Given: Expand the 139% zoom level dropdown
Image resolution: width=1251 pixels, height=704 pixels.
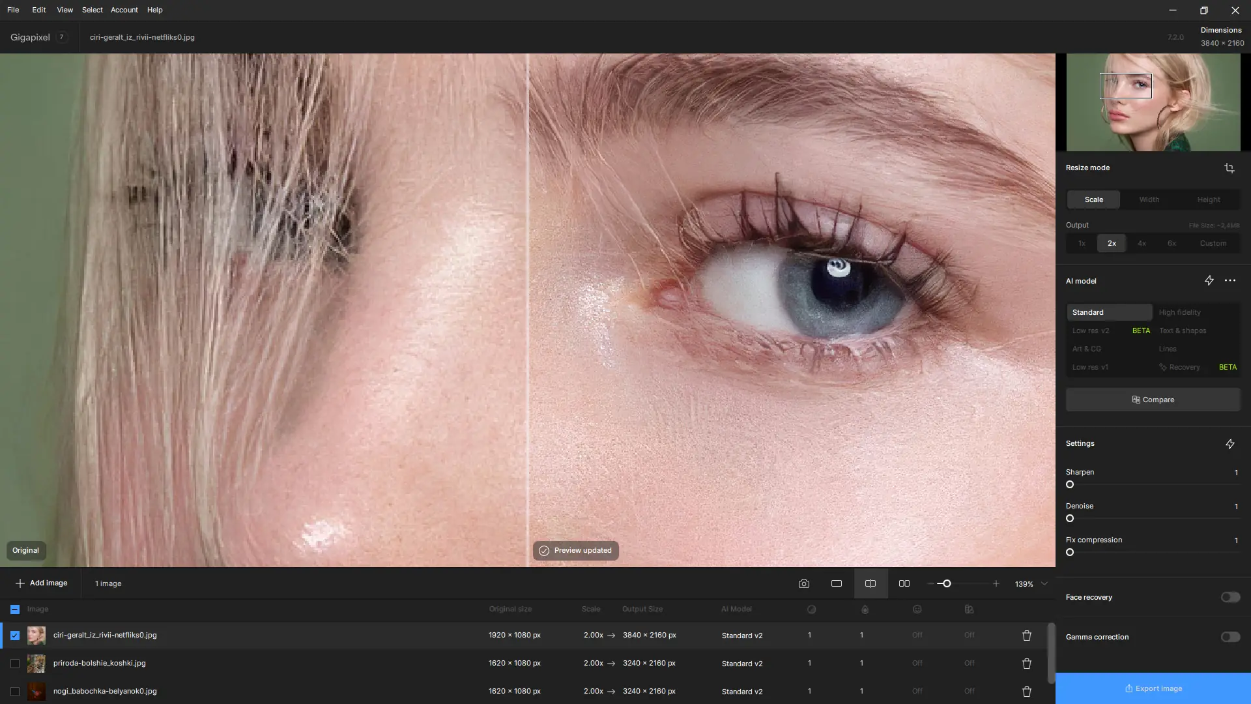Looking at the screenshot, I should click(x=1044, y=584).
